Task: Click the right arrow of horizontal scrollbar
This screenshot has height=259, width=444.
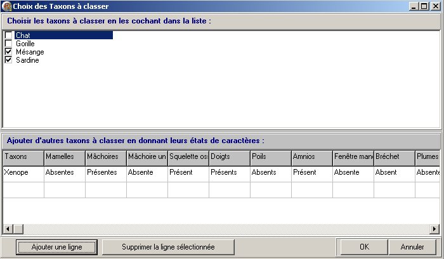Action: click(x=435, y=229)
